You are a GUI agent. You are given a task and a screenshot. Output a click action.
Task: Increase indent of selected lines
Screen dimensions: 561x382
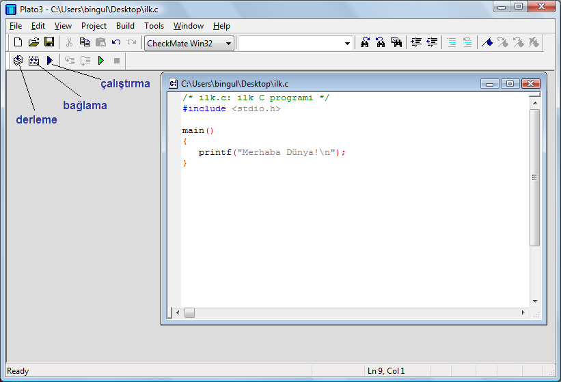(x=416, y=42)
